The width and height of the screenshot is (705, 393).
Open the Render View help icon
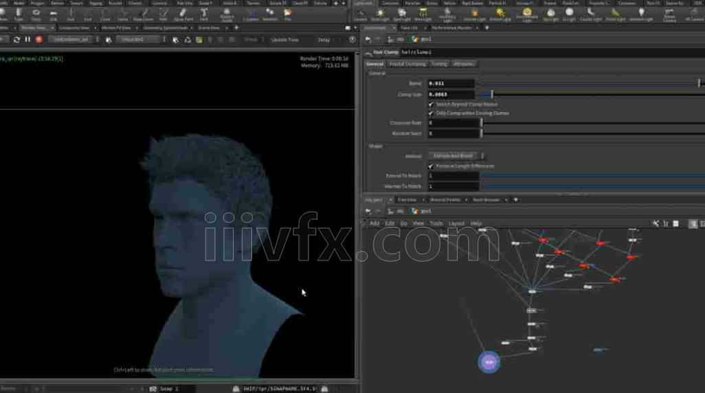click(352, 40)
